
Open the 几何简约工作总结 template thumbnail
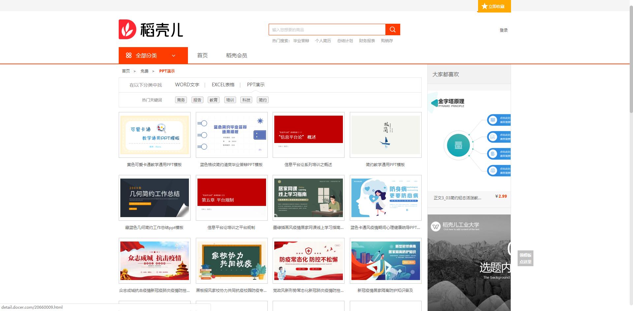point(155,198)
